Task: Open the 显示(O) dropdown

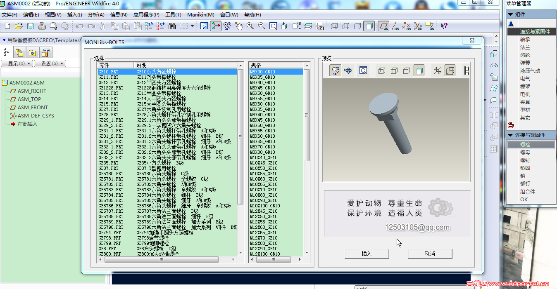Action: 17,63
